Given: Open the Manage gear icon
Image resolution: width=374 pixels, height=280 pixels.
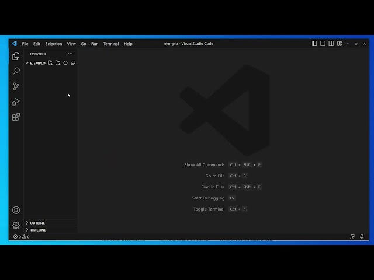Looking at the screenshot, I should 16,225.
